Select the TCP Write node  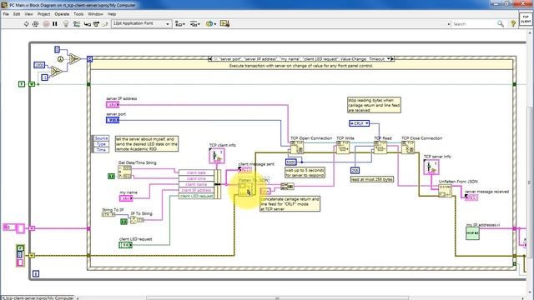[343, 147]
